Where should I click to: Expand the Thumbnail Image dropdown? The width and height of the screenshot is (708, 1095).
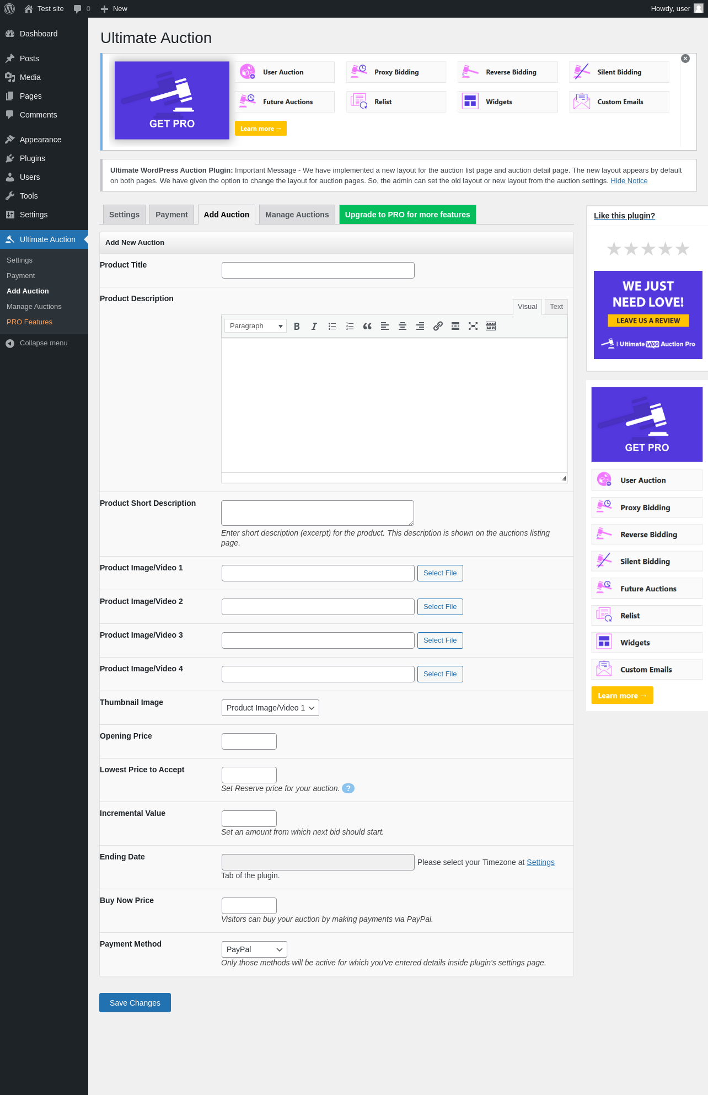(x=270, y=708)
